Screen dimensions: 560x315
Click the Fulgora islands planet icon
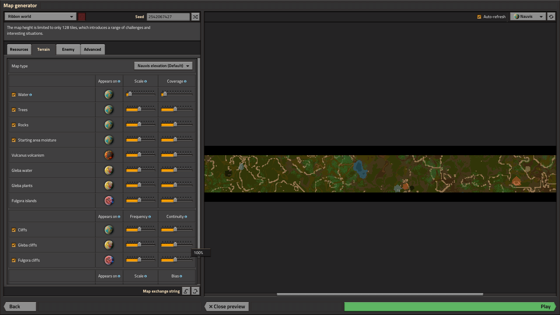coord(109,200)
